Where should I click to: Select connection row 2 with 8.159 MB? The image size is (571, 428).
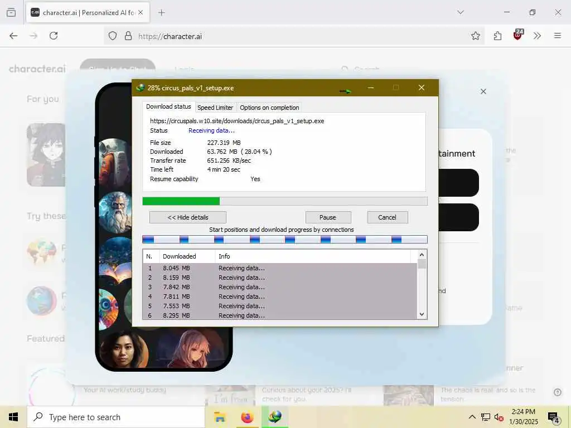280,278
